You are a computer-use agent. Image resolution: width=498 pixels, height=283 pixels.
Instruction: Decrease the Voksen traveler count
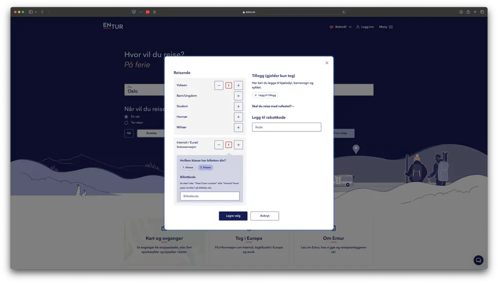click(219, 85)
